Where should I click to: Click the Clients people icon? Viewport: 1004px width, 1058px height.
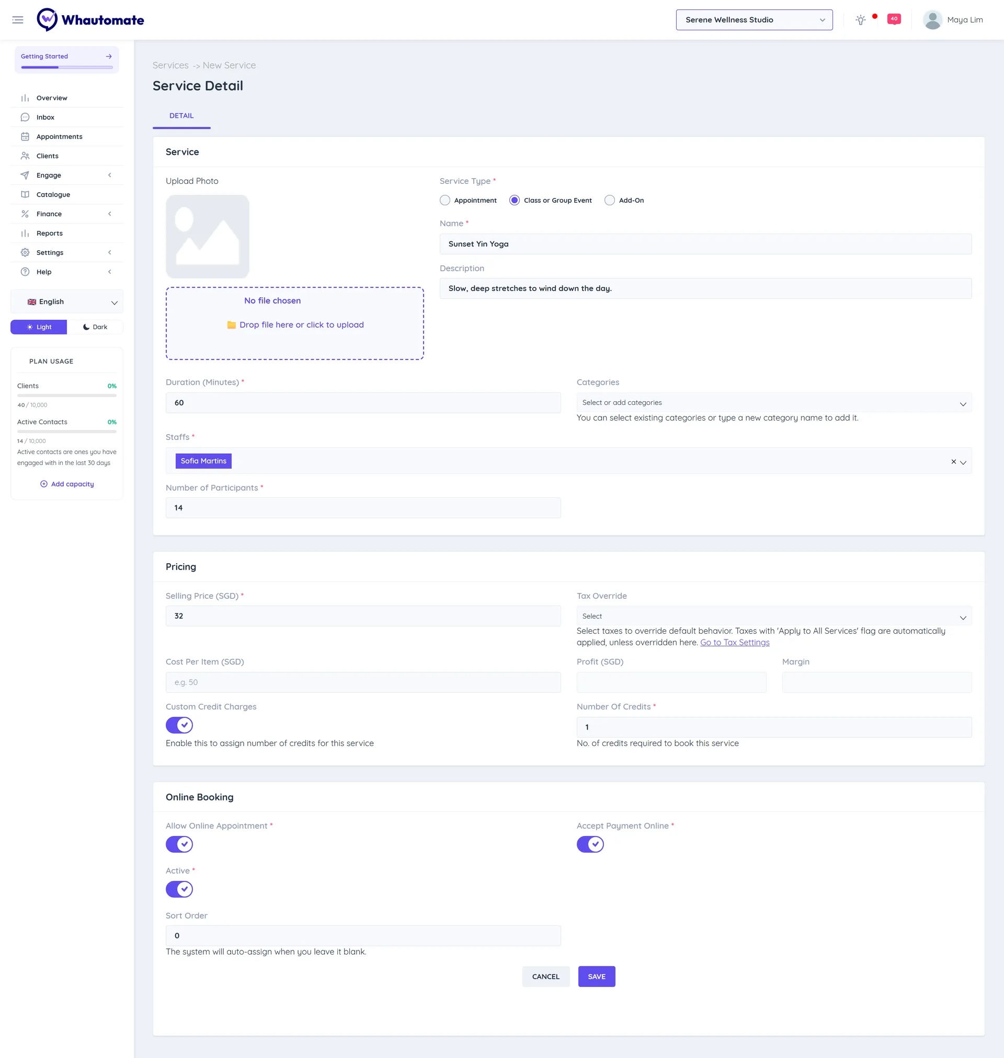click(25, 156)
